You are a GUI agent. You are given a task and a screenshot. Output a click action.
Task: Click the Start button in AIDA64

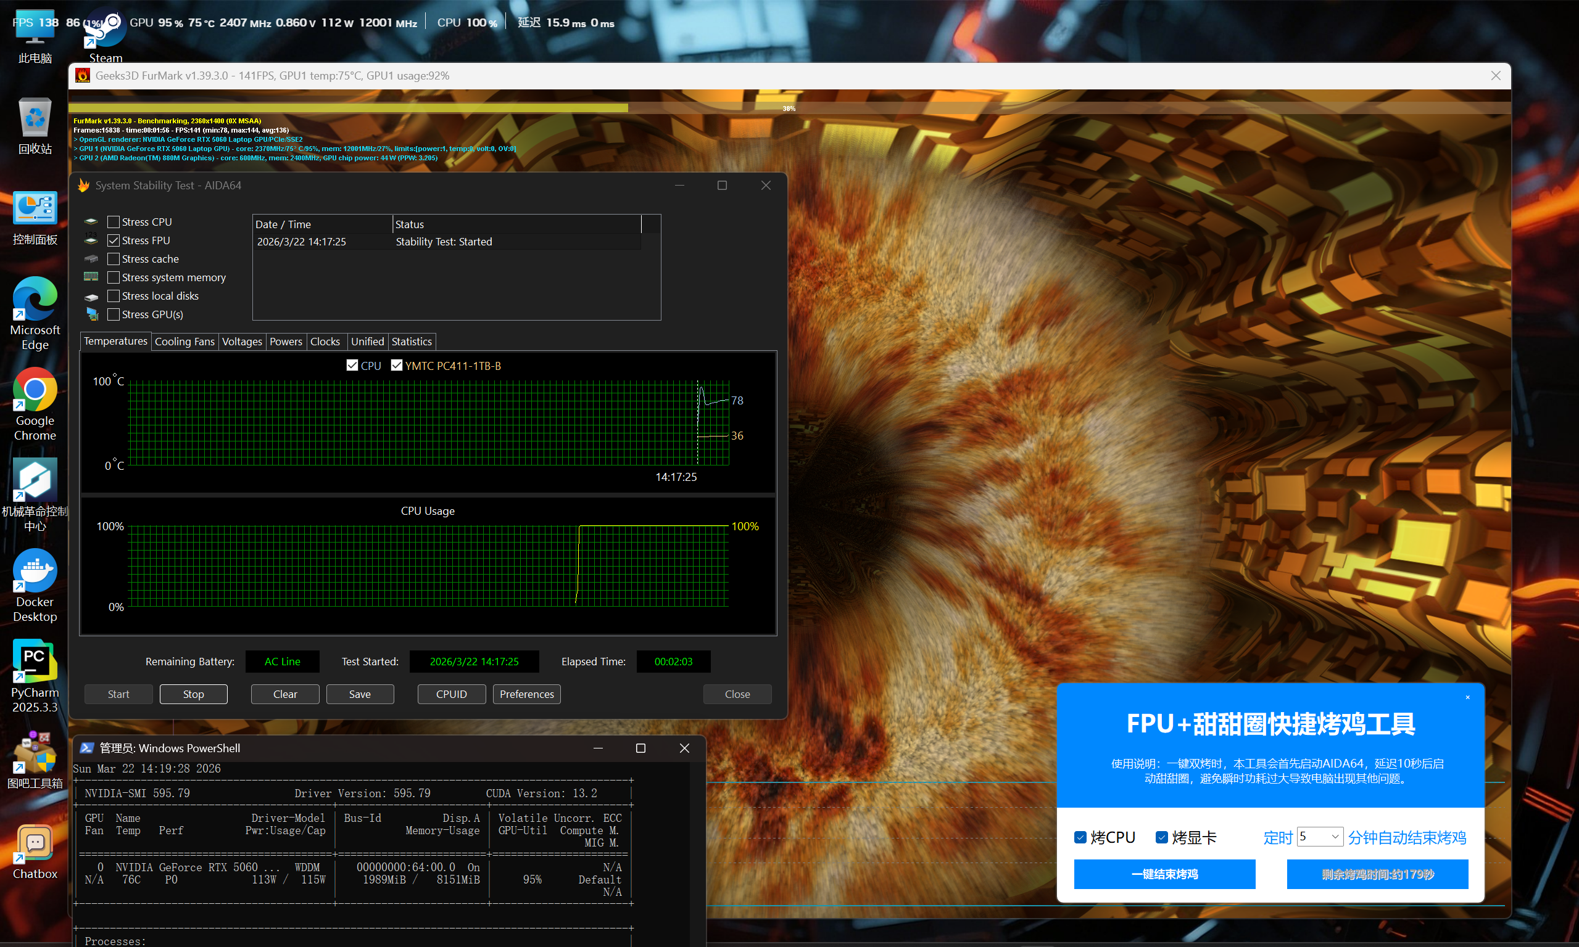pos(118,694)
